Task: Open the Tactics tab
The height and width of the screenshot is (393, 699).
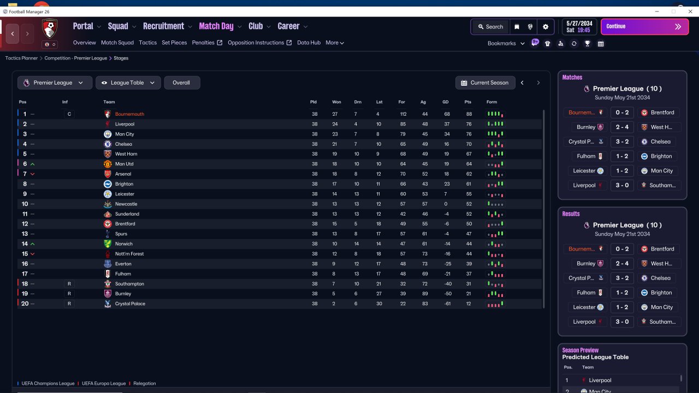Action: [148, 43]
